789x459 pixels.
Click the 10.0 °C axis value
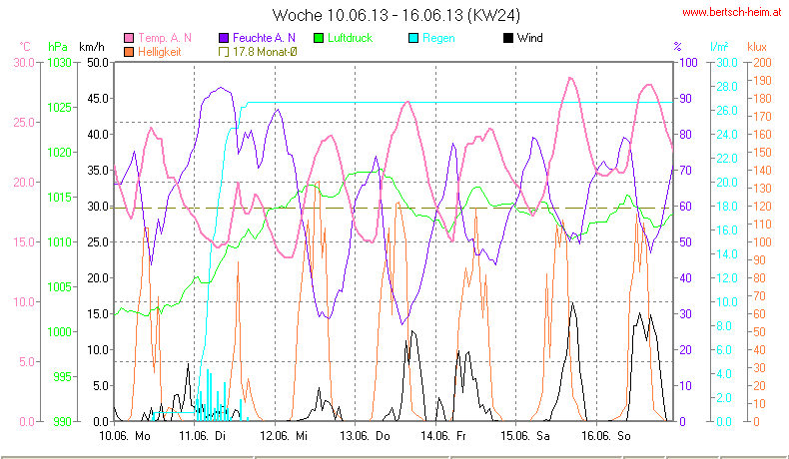[x=24, y=302]
